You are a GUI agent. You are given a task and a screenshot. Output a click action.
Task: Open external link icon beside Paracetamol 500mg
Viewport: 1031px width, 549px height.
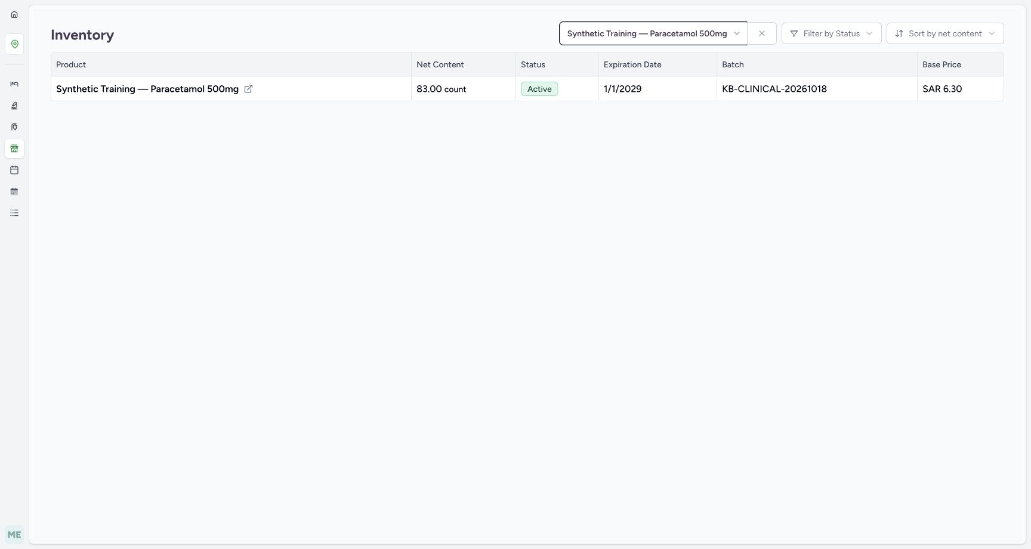pos(248,89)
